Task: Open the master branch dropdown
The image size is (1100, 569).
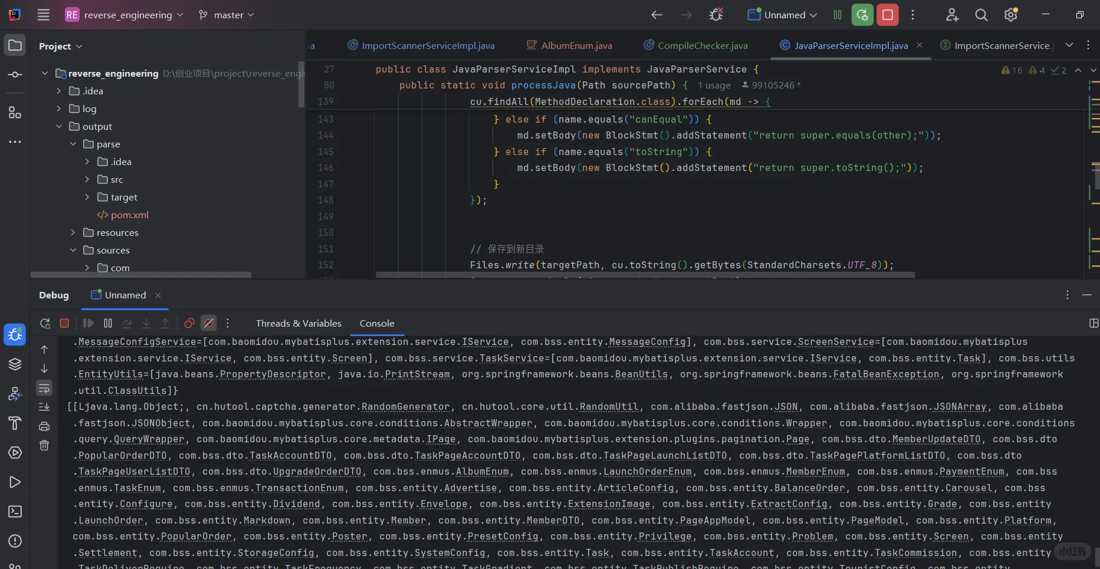Action: point(226,15)
